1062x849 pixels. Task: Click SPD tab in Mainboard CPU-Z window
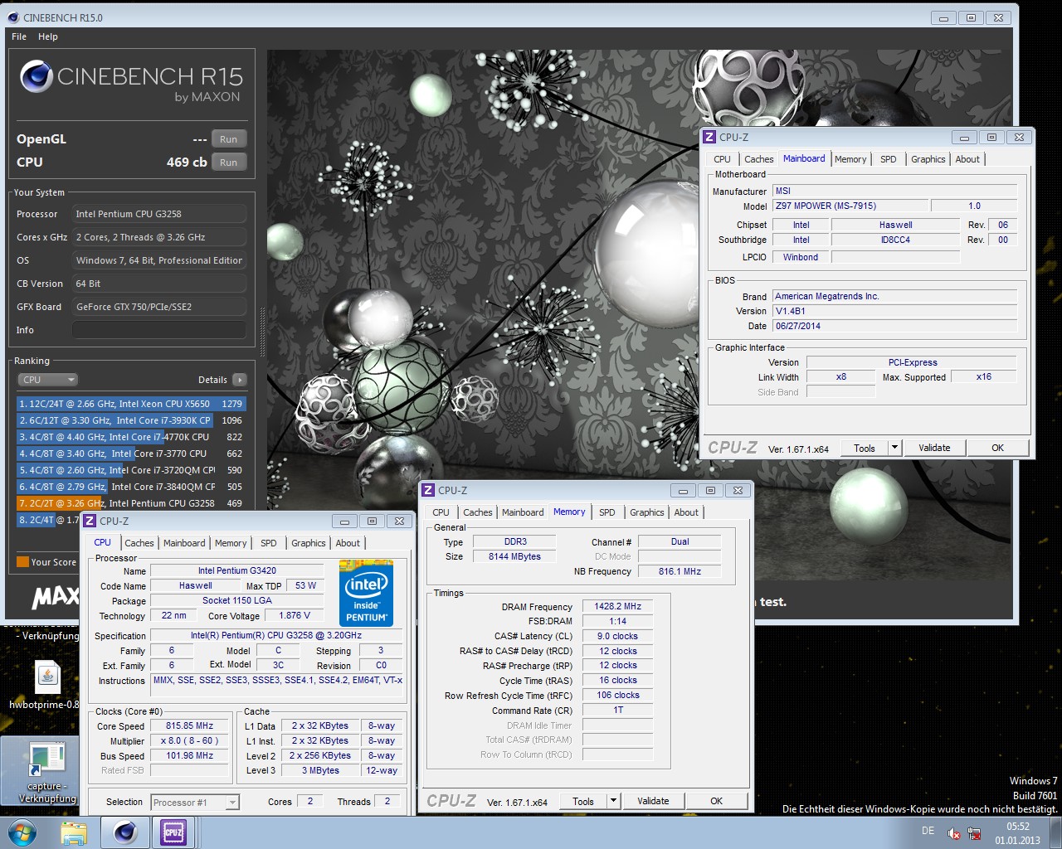pos(888,159)
